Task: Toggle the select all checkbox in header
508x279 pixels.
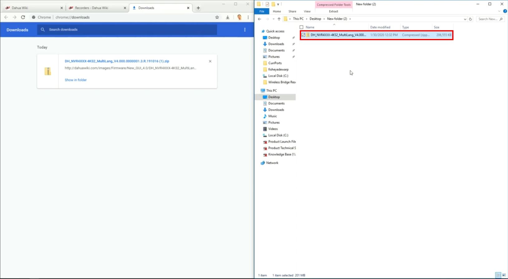Action: pyautogui.click(x=301, y=27)
